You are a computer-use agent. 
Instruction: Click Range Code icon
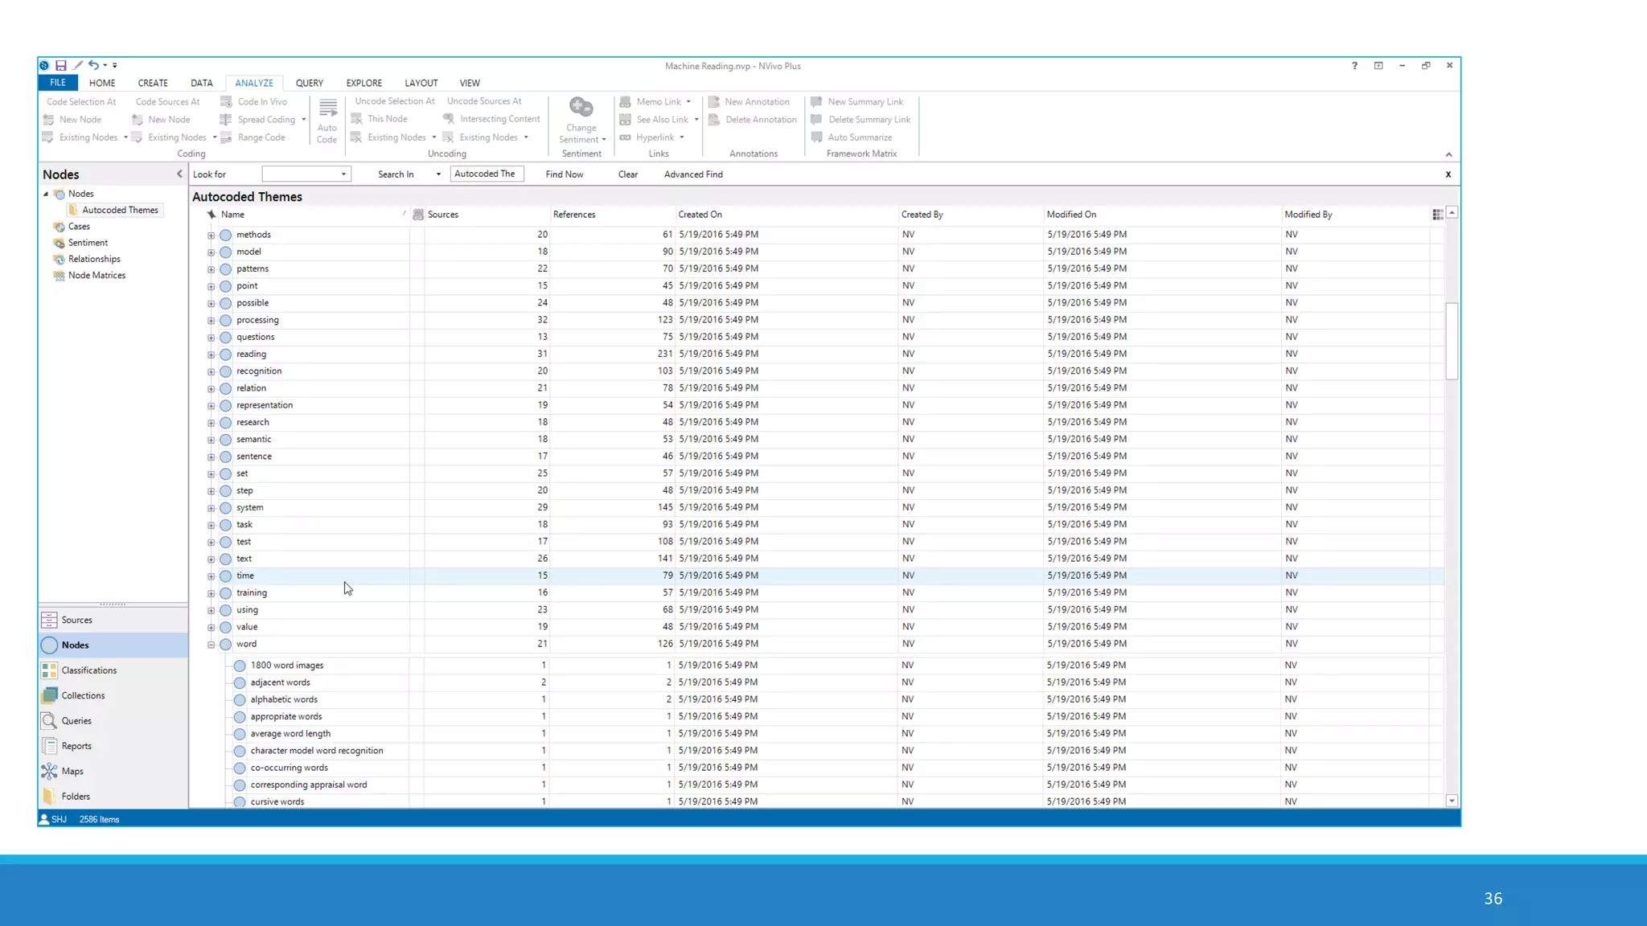[x=226, y=137]
